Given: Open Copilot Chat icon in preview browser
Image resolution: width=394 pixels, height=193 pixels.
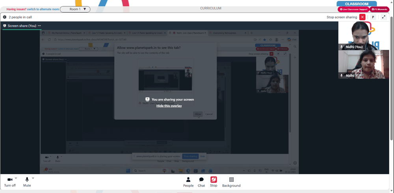Looking at the screenshot, I should [292, 40].
